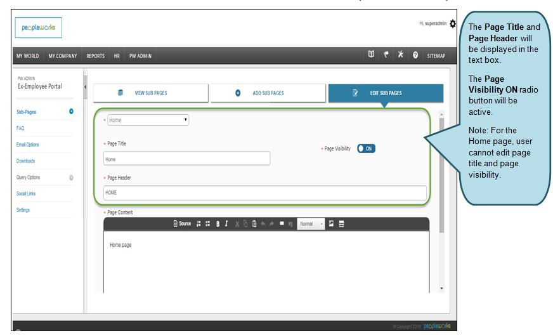Click the open book icon in navbar
Image resolution: width=553 pixels, height=335 pixels.
tap(371, 55)
